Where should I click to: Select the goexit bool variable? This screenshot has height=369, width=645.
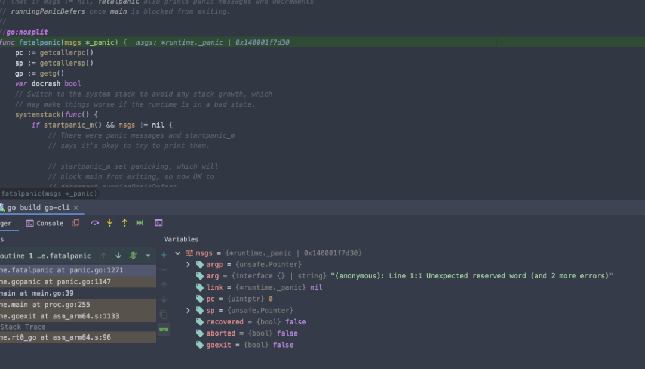tap(245, 345)
